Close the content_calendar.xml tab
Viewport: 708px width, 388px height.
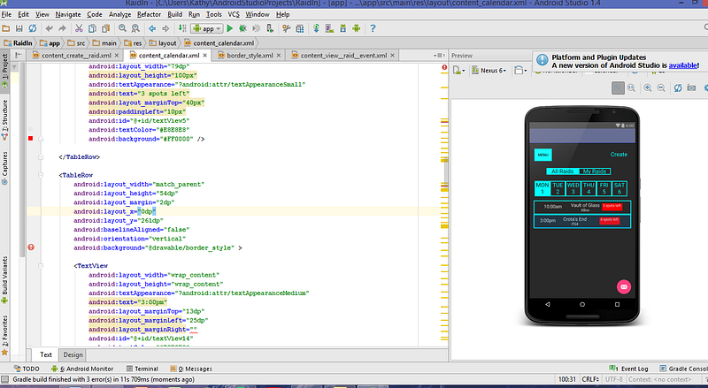click(x=205, y=56)
